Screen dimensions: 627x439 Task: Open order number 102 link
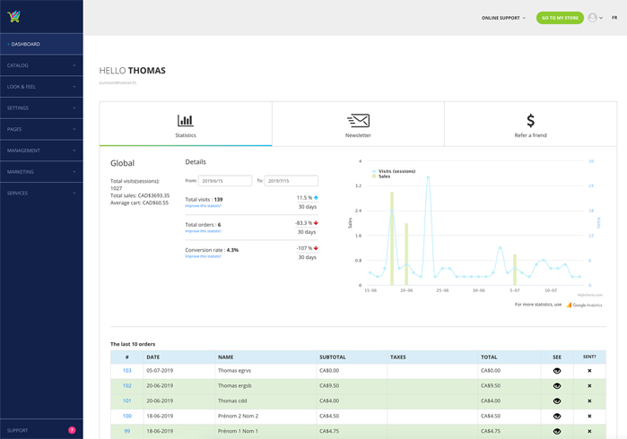coord(126,386)
